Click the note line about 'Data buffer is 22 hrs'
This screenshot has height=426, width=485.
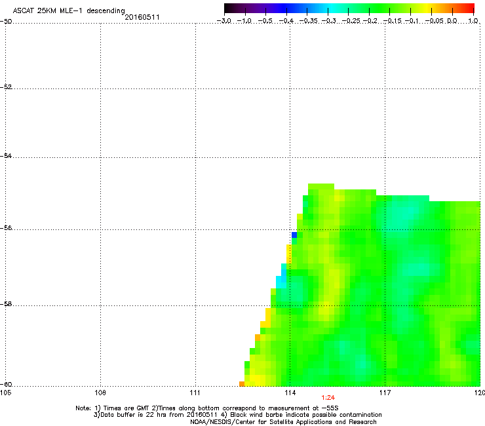(237, 415)
